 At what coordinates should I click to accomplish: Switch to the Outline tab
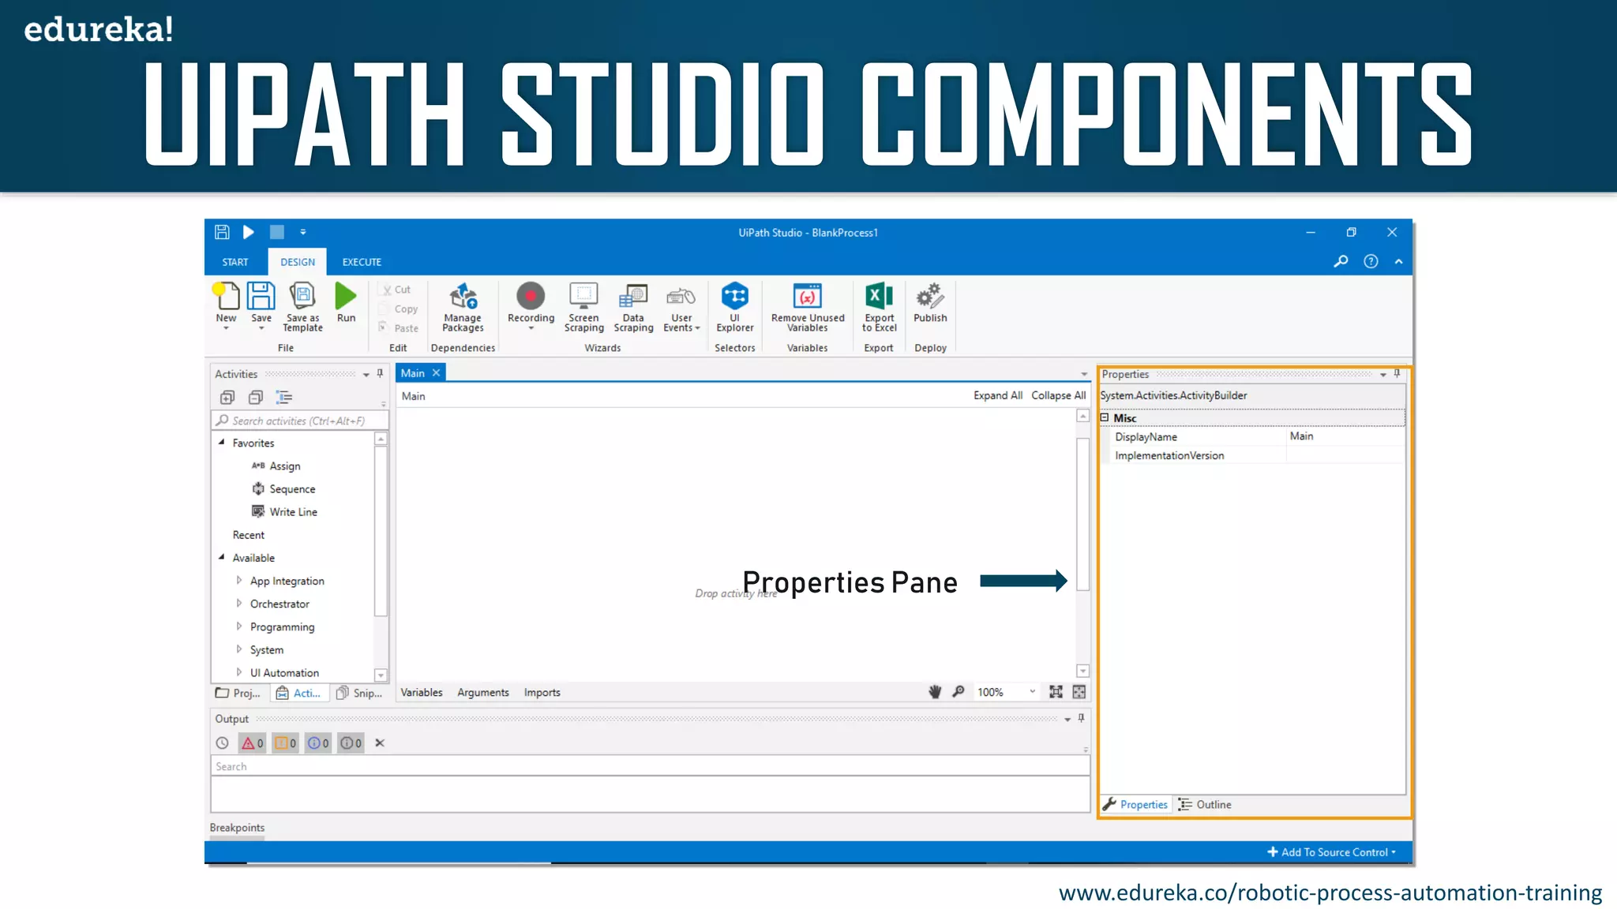tap(1206, 805)
